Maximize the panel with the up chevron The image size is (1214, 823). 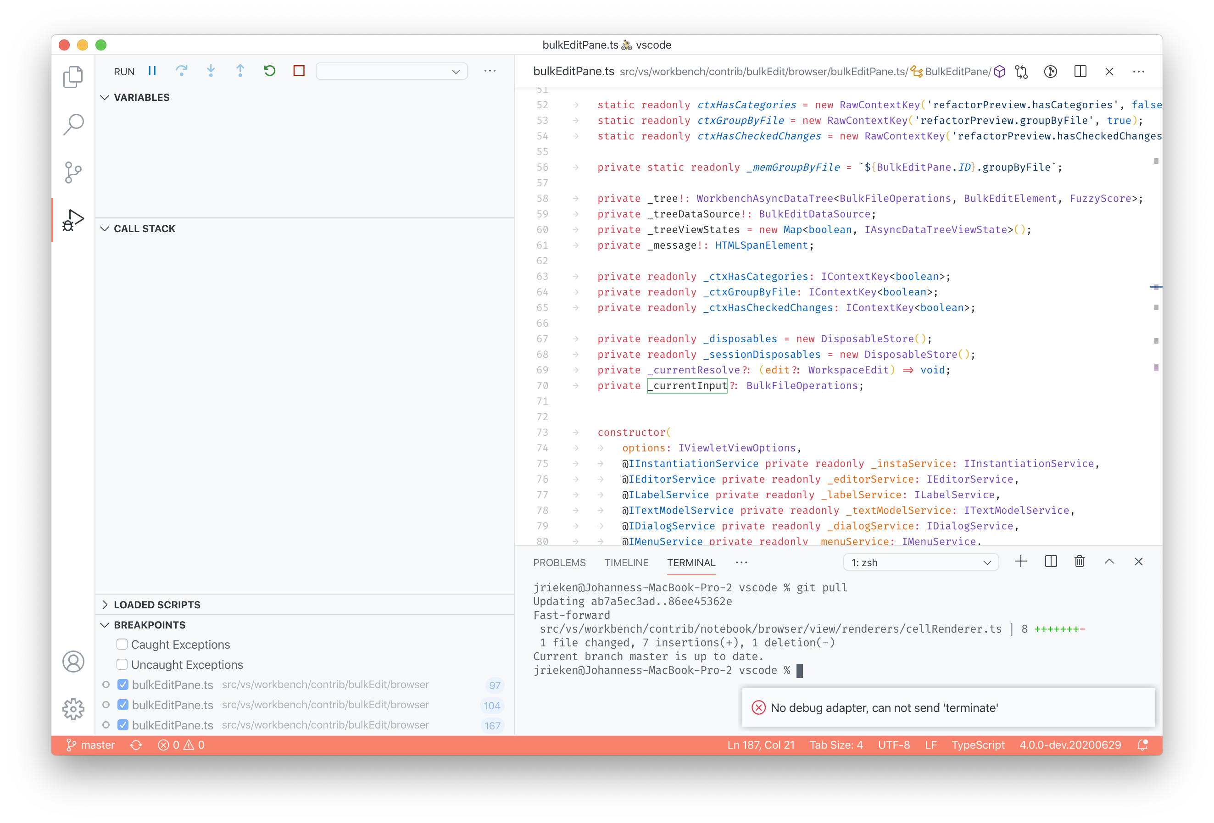point(1109,562)
